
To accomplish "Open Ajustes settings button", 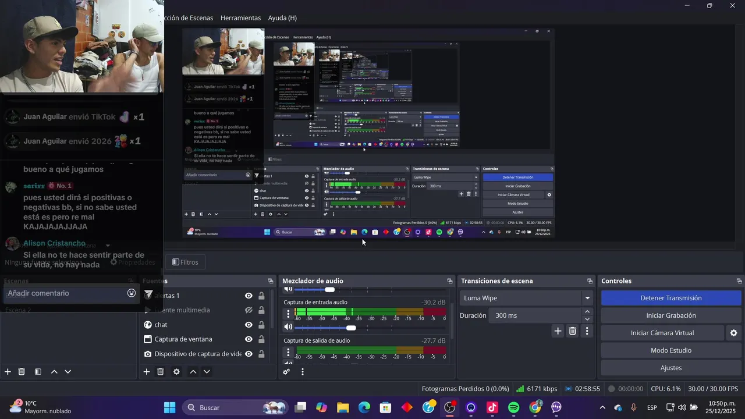I will point(671,368).
